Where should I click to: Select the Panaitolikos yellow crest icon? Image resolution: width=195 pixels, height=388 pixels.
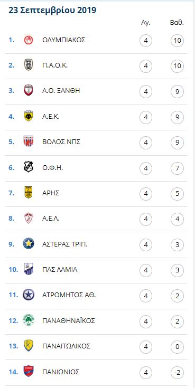pyautogui.click(x=29, y=345)
